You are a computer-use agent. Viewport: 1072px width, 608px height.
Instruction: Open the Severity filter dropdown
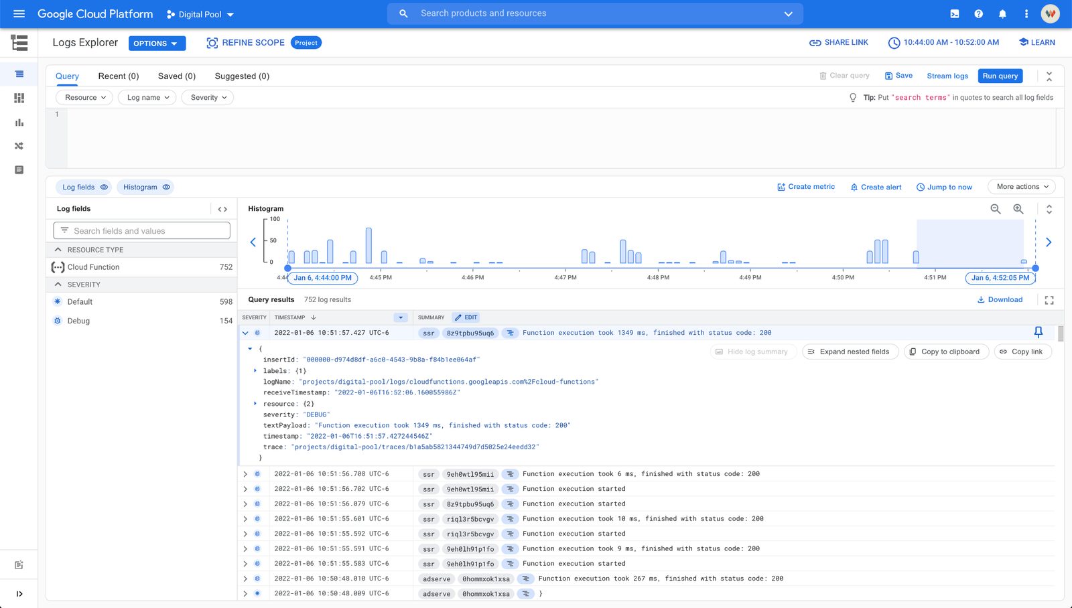pos(208,98)
